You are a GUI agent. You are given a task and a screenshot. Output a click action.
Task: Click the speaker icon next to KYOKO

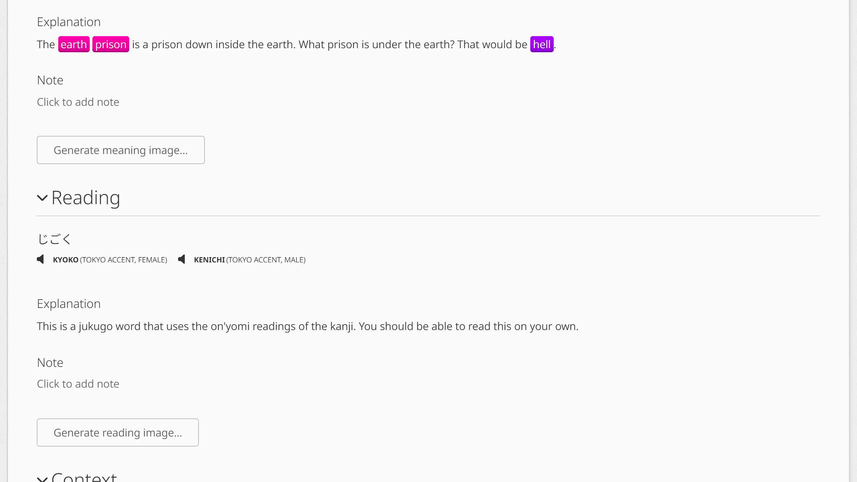click(41, 259)
